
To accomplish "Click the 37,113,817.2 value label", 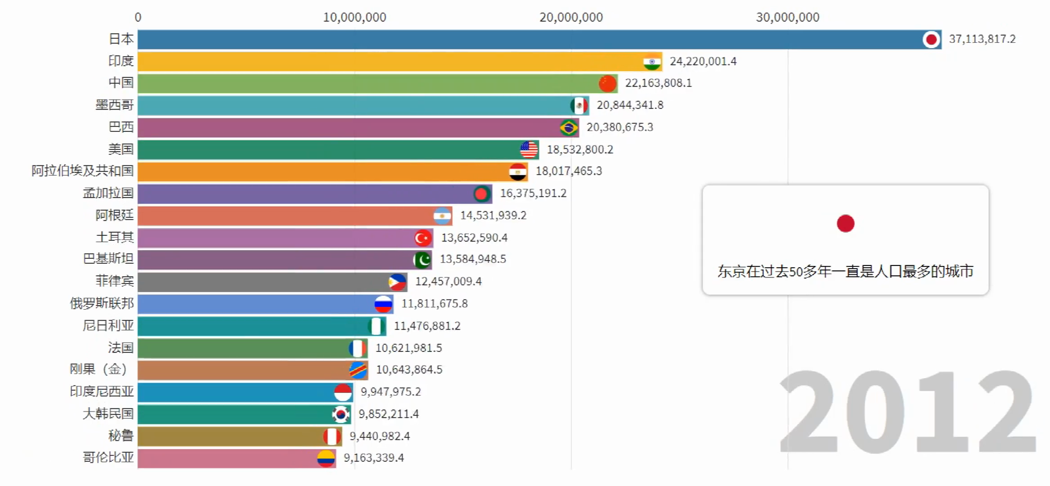I will (x=982, y=39).
